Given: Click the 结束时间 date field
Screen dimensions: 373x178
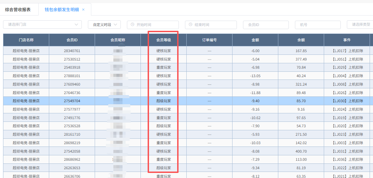Looking at the screenshot, I should [x=211, y=25].
